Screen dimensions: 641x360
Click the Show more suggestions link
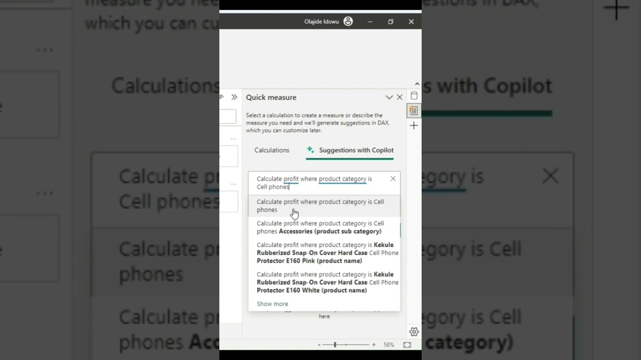point(272,304)
